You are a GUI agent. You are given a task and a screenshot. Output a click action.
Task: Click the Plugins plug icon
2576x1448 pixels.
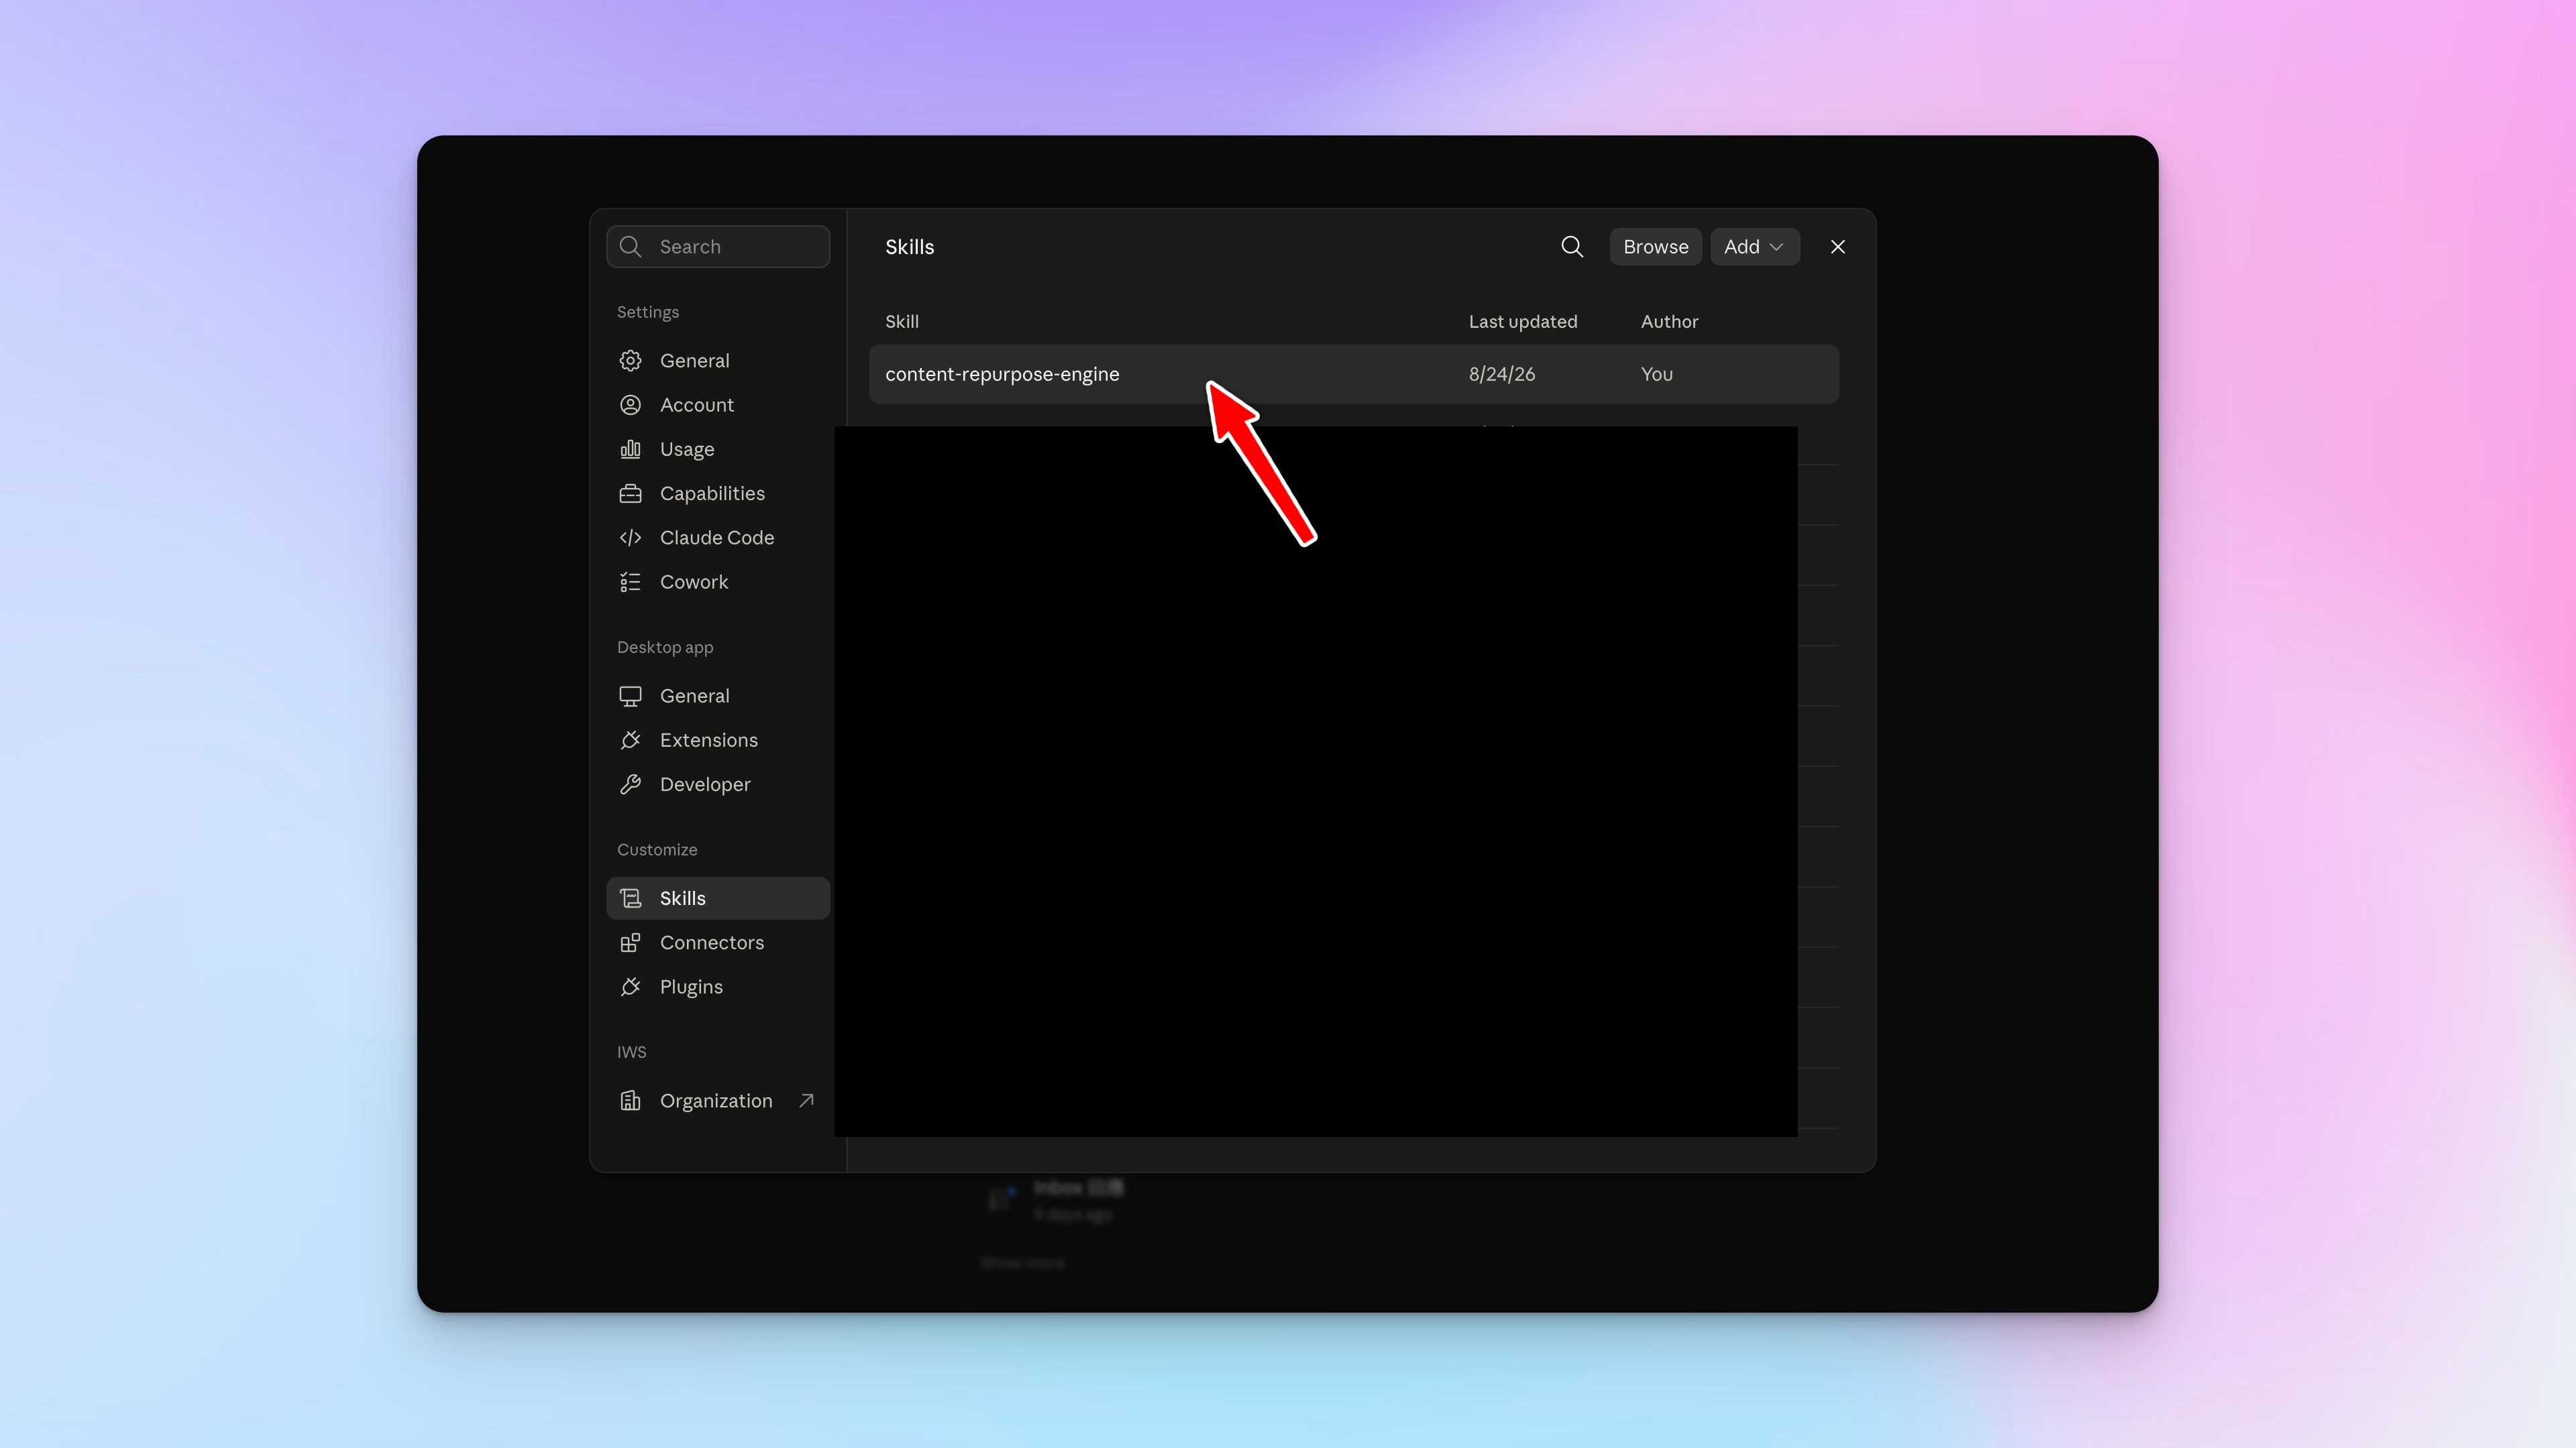coord(630,987)
